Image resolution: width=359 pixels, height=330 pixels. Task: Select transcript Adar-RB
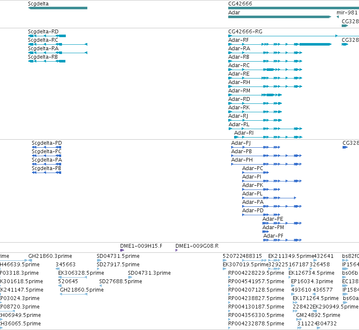[x=265, y=61]
